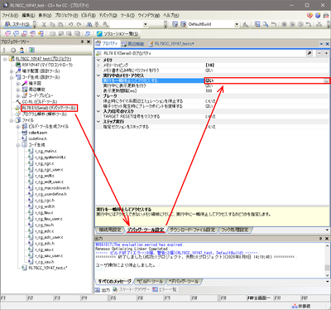Collapse the ステップ実行 category

coord(98,122)
